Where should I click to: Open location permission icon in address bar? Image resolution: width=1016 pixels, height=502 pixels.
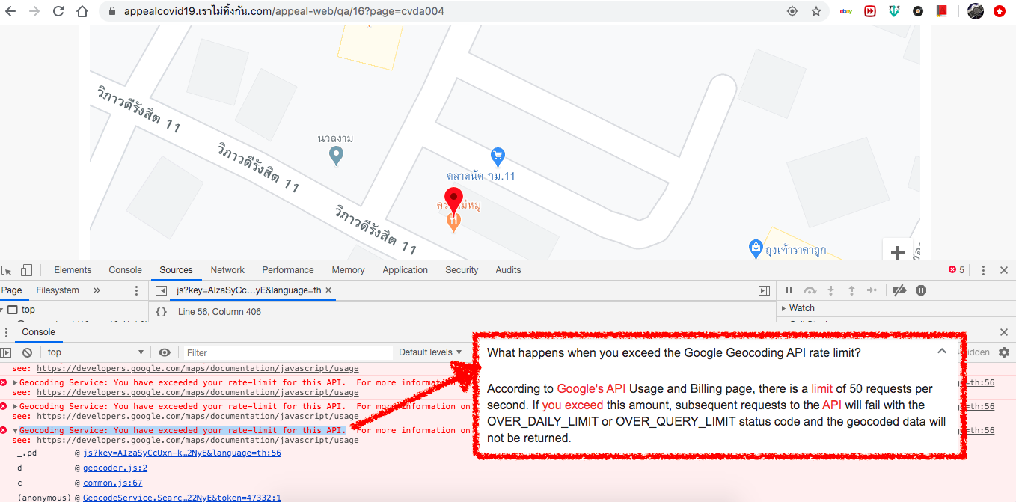click(792, 12)
